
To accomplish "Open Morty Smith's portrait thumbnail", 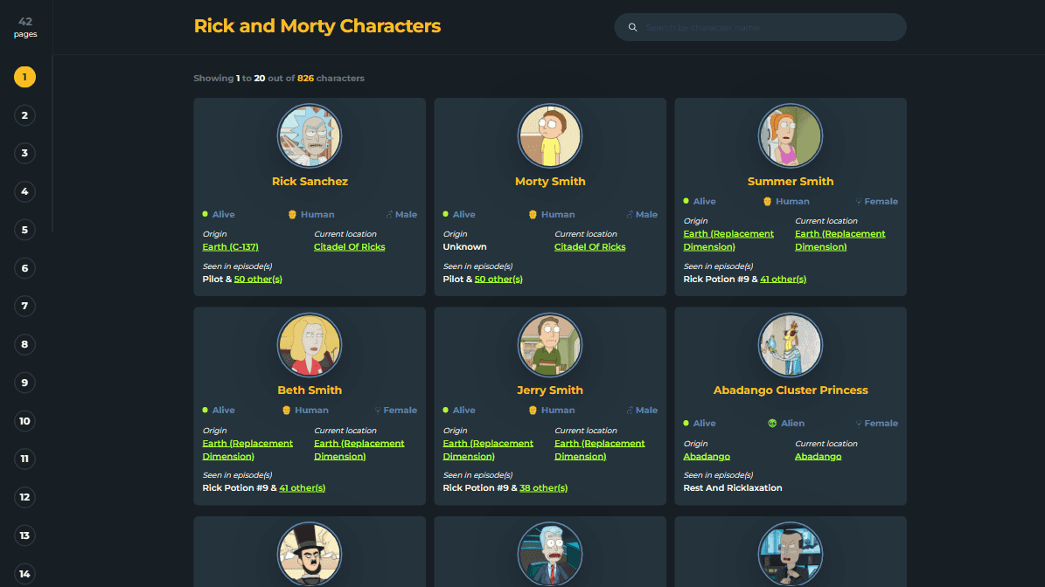I will [x=550, y=136].
